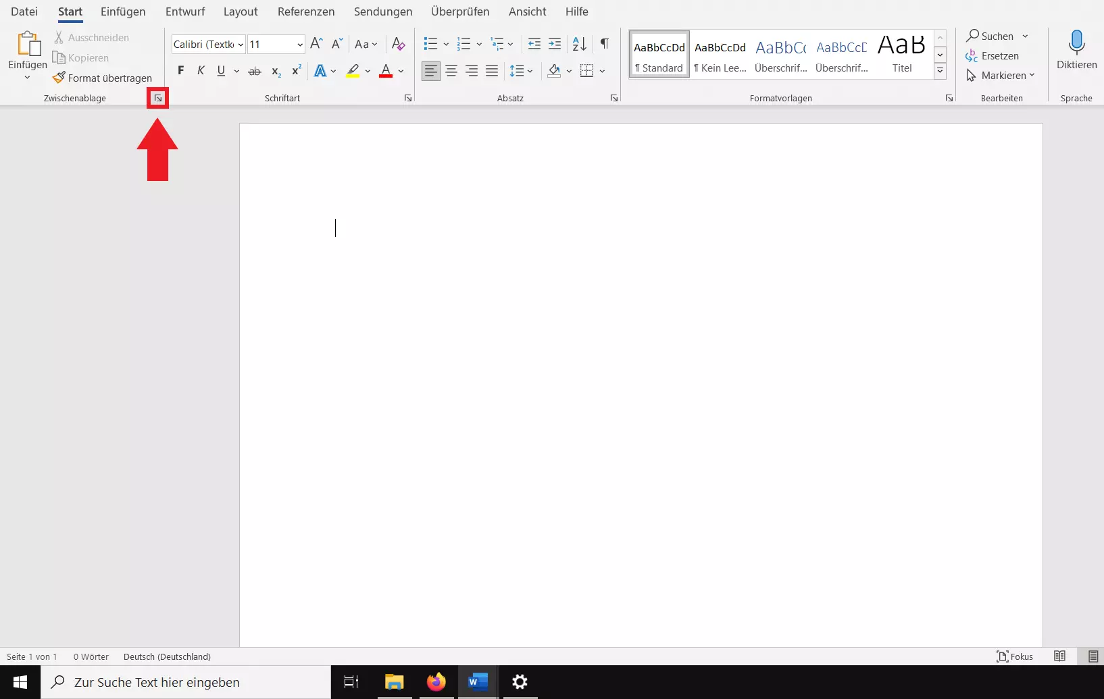The height and width of the screenshot is (699, 1104).
Task: Decrease font size with smaller A icon
Action: pyautogui.click(x=337, y=44)
